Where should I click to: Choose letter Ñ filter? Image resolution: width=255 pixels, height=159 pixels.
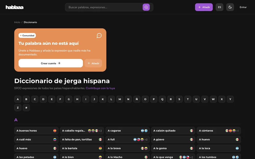pyautogui.click(x=137, y=99)
